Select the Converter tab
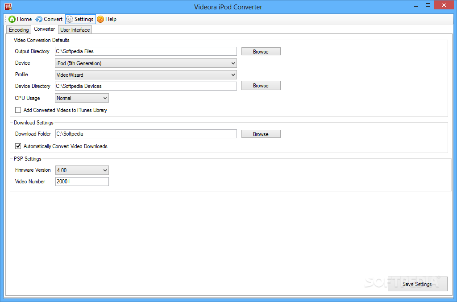The image size is (457, 302). [x=44, y=29]
